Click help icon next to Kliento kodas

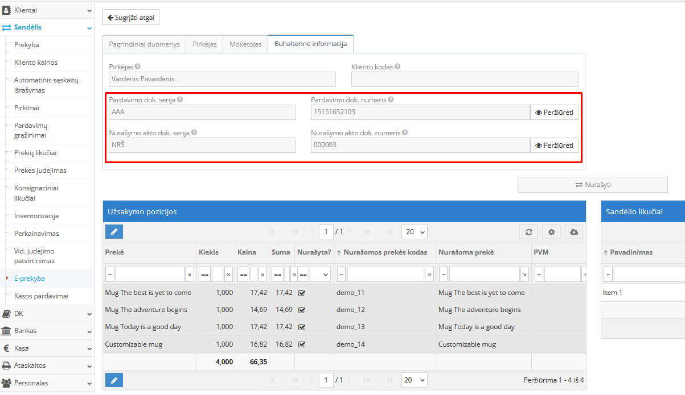(397, 66)
